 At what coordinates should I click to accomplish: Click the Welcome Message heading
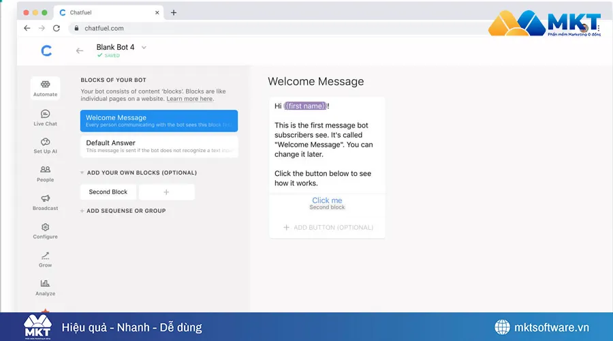(316, 81)
